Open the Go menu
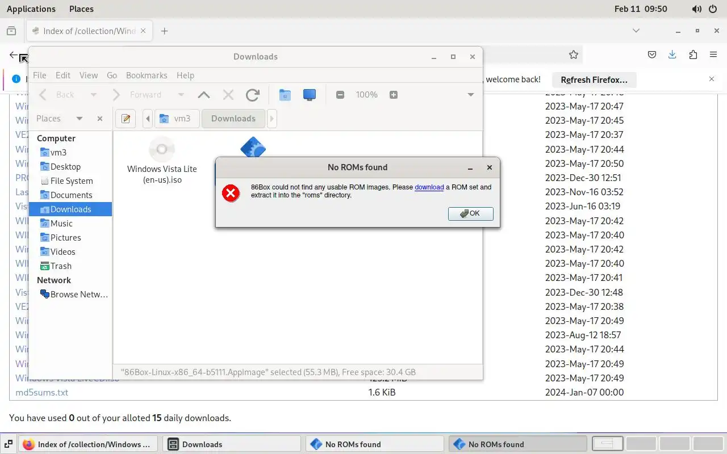 [112, 75]
